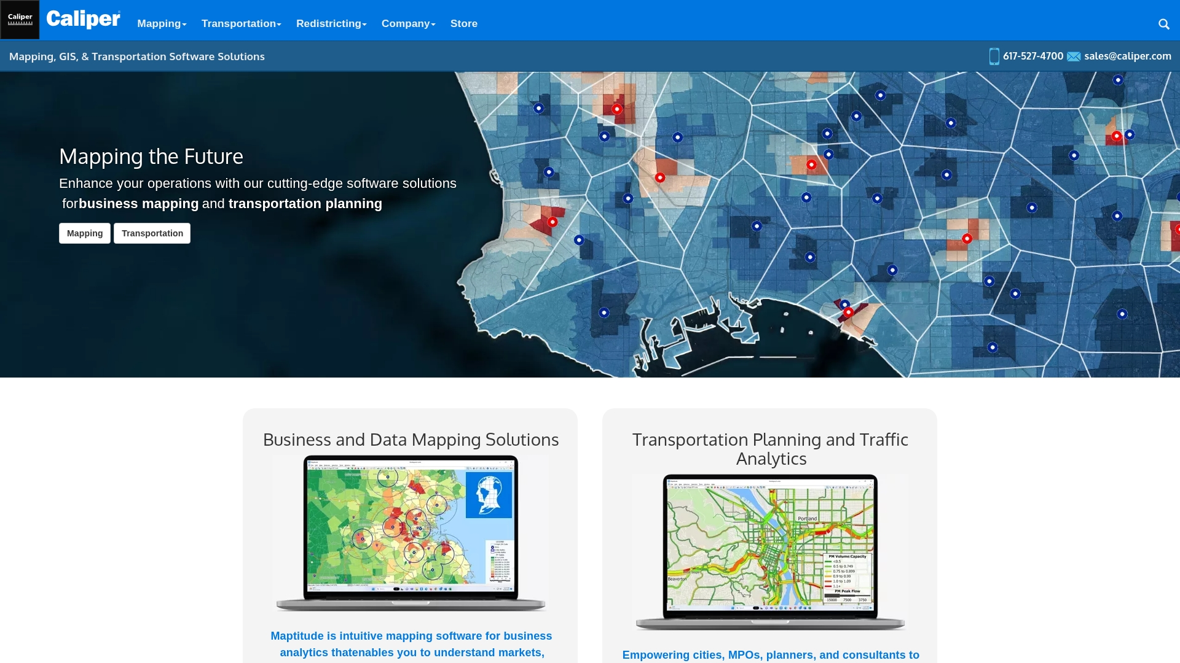Image resolution: width=1180 pixels, height=663 pixels.
Task: Open the Mapping dropdown menu
Action: pyautogui.click(x=162, y=23)
